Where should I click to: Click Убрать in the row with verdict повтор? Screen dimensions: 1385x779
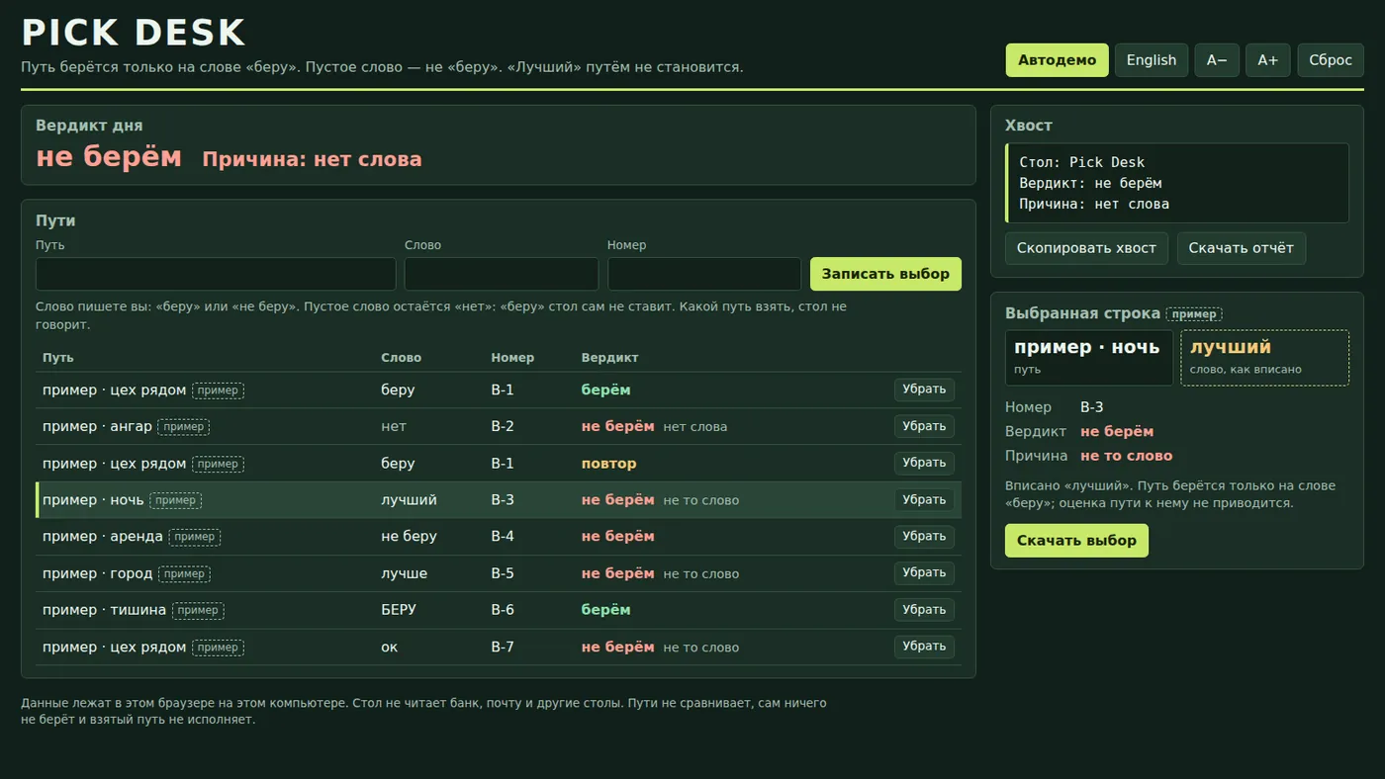[924, 464]
